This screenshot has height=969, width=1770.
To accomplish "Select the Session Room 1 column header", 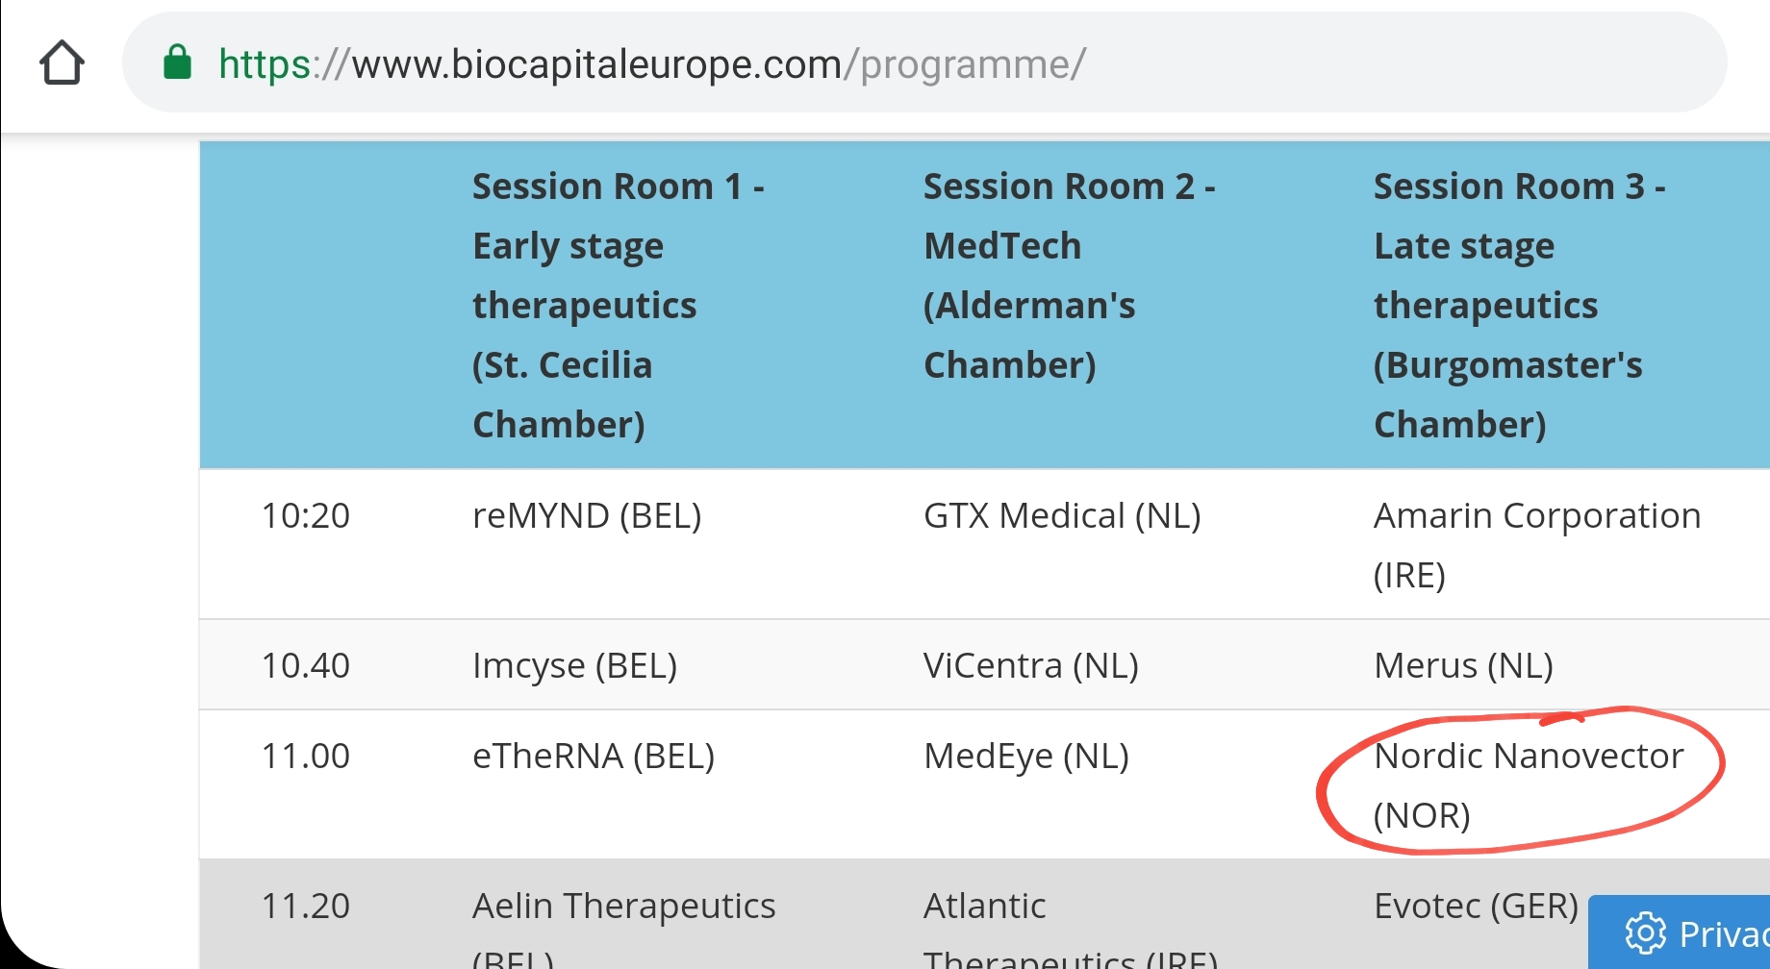I will click(619, 305).
